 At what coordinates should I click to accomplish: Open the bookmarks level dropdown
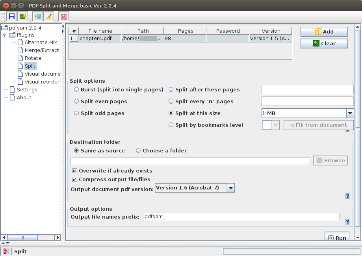tap(275, 125)
